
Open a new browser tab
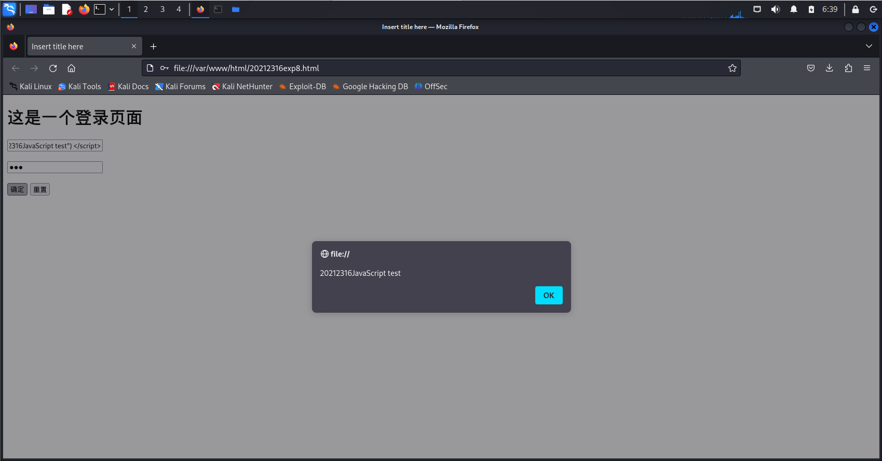click(153, 47)
